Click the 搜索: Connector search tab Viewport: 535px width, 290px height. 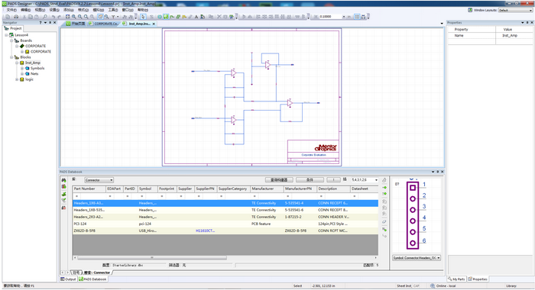(97, 272)
